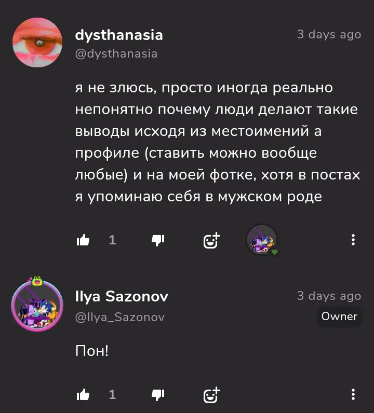View the like count on the "Пон!" reply
Viewport: 374px width, 413px height.
tap(112, 394)
